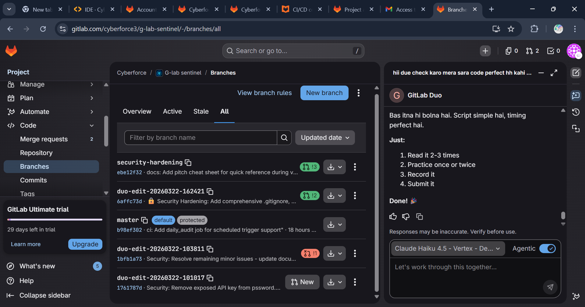Image resolution: width=585 pixels, height=307 pixels.
Task: Click the bookmark star in address bar
Action: 511,29
